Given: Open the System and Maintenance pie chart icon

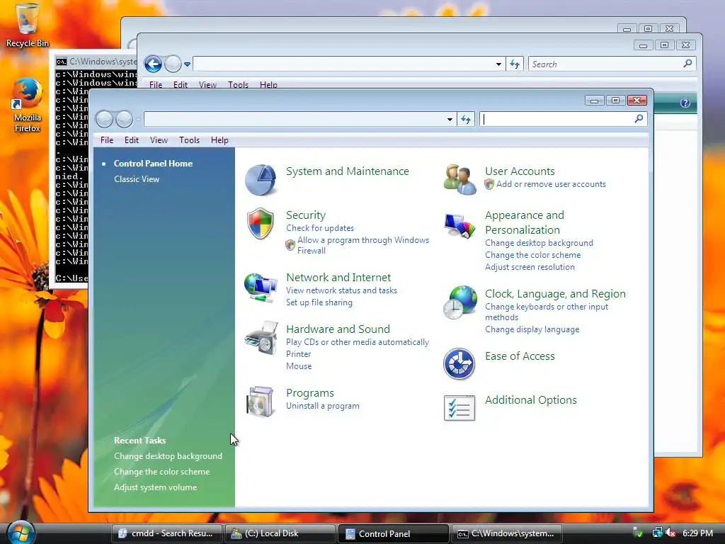Looking at the screenshot, I should click(x=261, y=179).
